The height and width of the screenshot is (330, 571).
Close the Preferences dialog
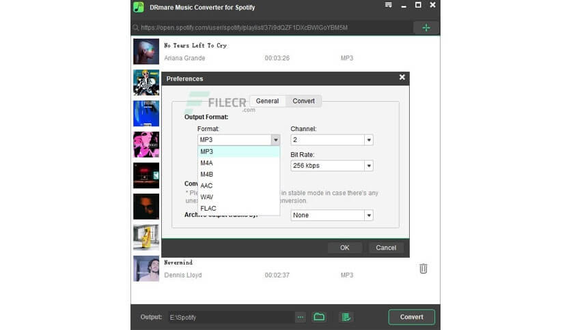402,77
